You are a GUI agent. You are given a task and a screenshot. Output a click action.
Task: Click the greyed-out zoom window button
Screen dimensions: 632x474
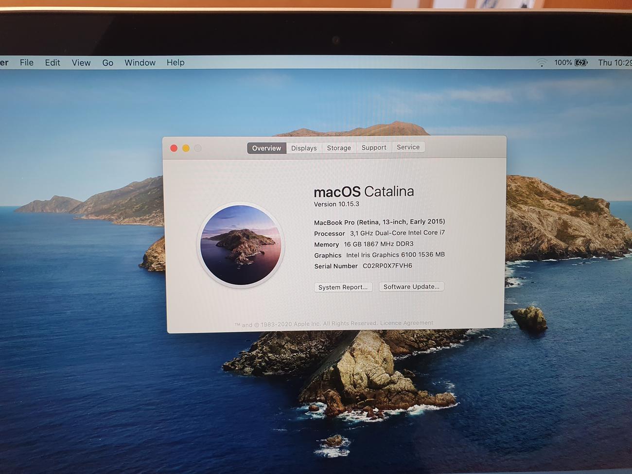(x=198, y=148)
